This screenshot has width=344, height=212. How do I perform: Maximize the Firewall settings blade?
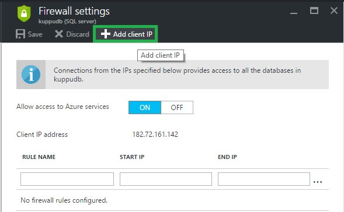point(314,10)
